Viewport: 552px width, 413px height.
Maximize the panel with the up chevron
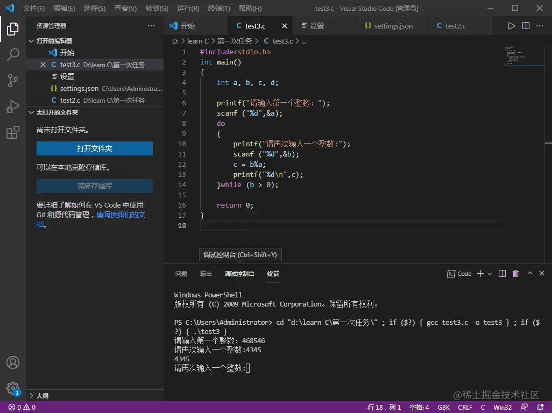pos(529,274)
